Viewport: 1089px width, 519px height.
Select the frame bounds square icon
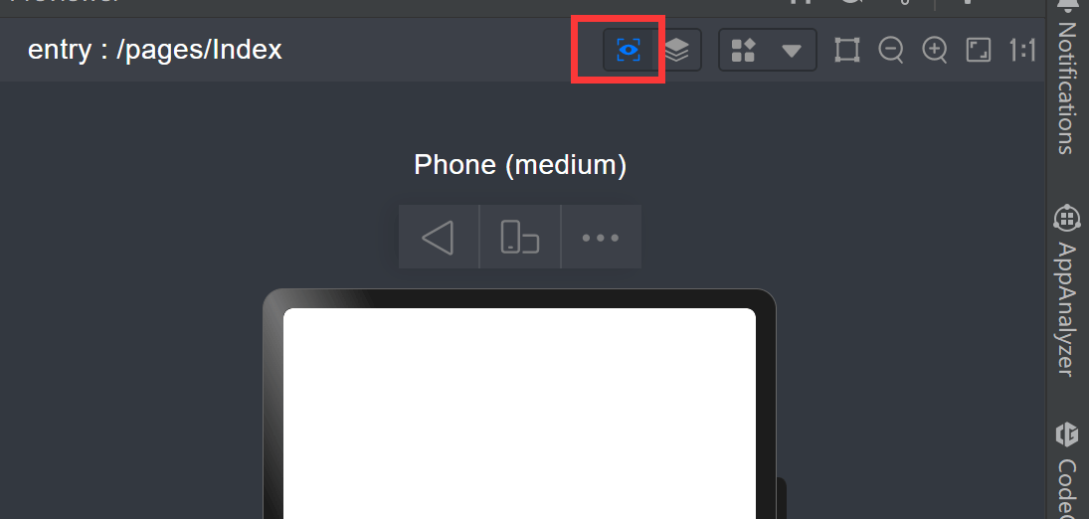click(846, 50)
